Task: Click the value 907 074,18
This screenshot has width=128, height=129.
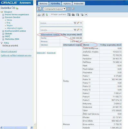Action: tap(116, 100)
